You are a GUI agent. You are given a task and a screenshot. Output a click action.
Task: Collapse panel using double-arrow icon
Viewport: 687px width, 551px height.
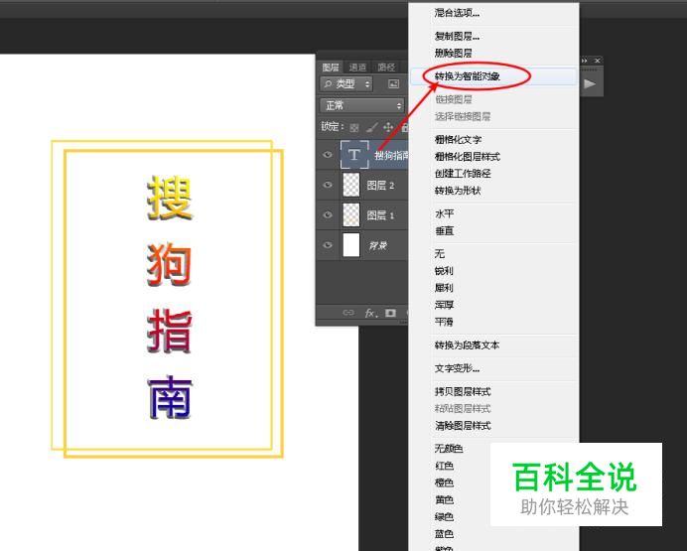(585, 61)
